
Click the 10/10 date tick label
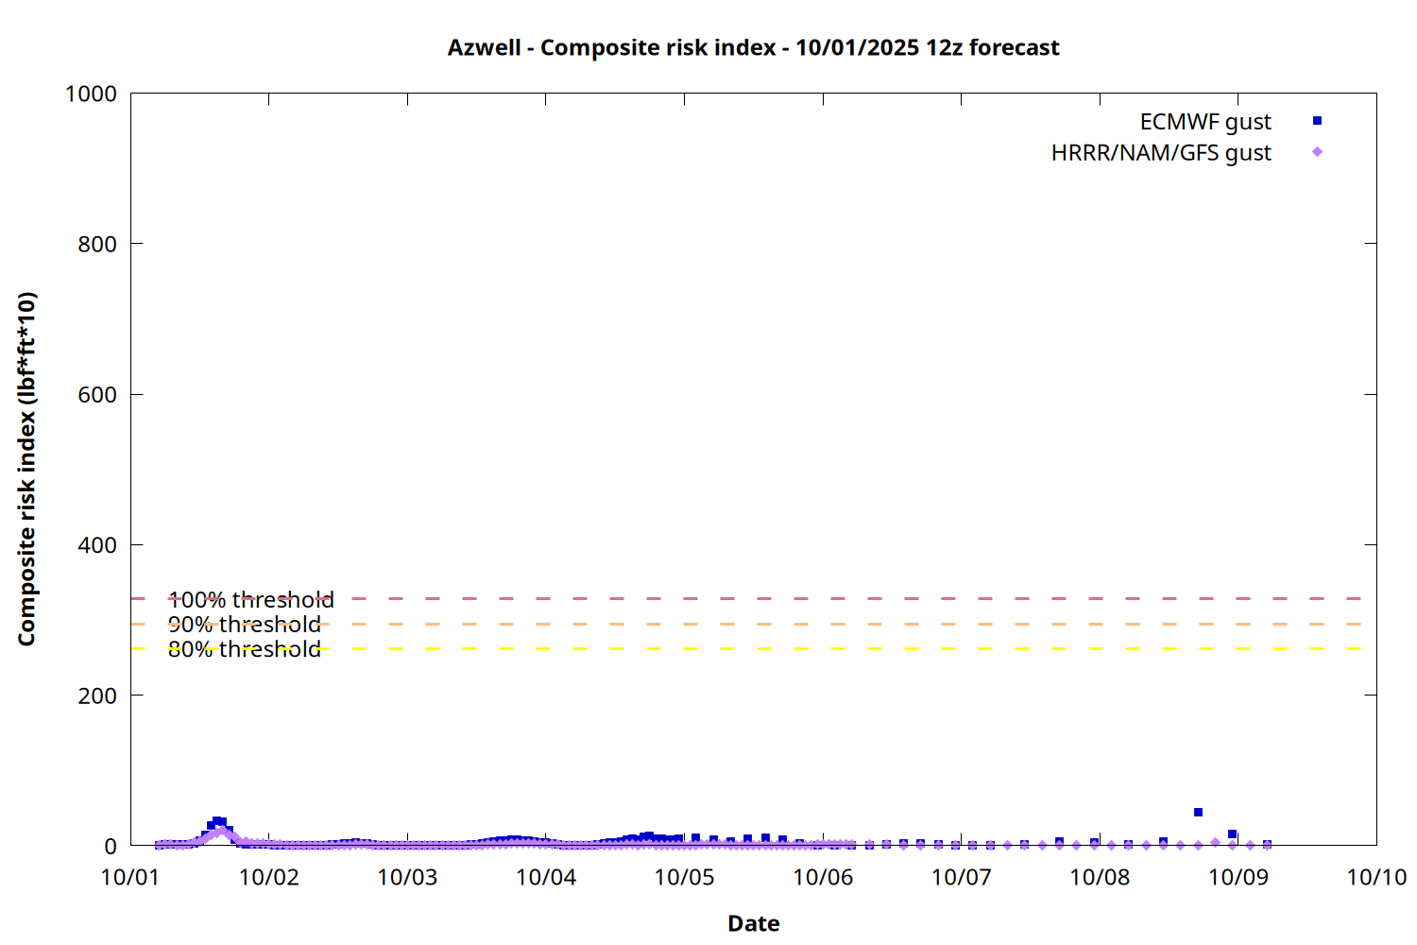(x=1375, y=877)
